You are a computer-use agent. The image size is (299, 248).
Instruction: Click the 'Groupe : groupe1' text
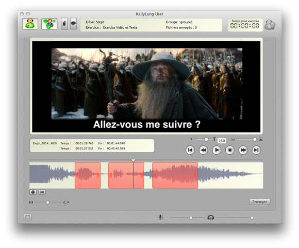pyautogui.click(x=179, y=22)
